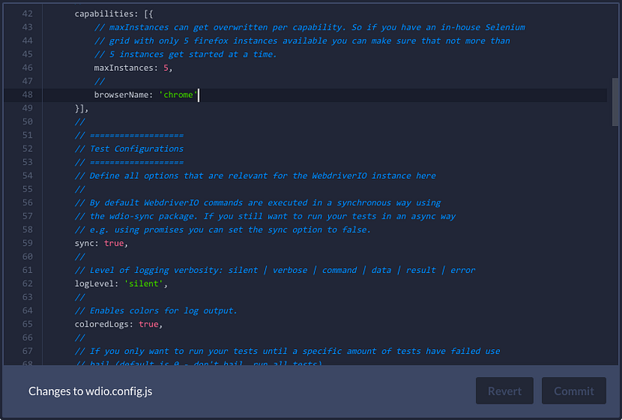Screen dimensions: 622x420
Task: Click line number 62 in gutter
Action: tap(27, 284)
